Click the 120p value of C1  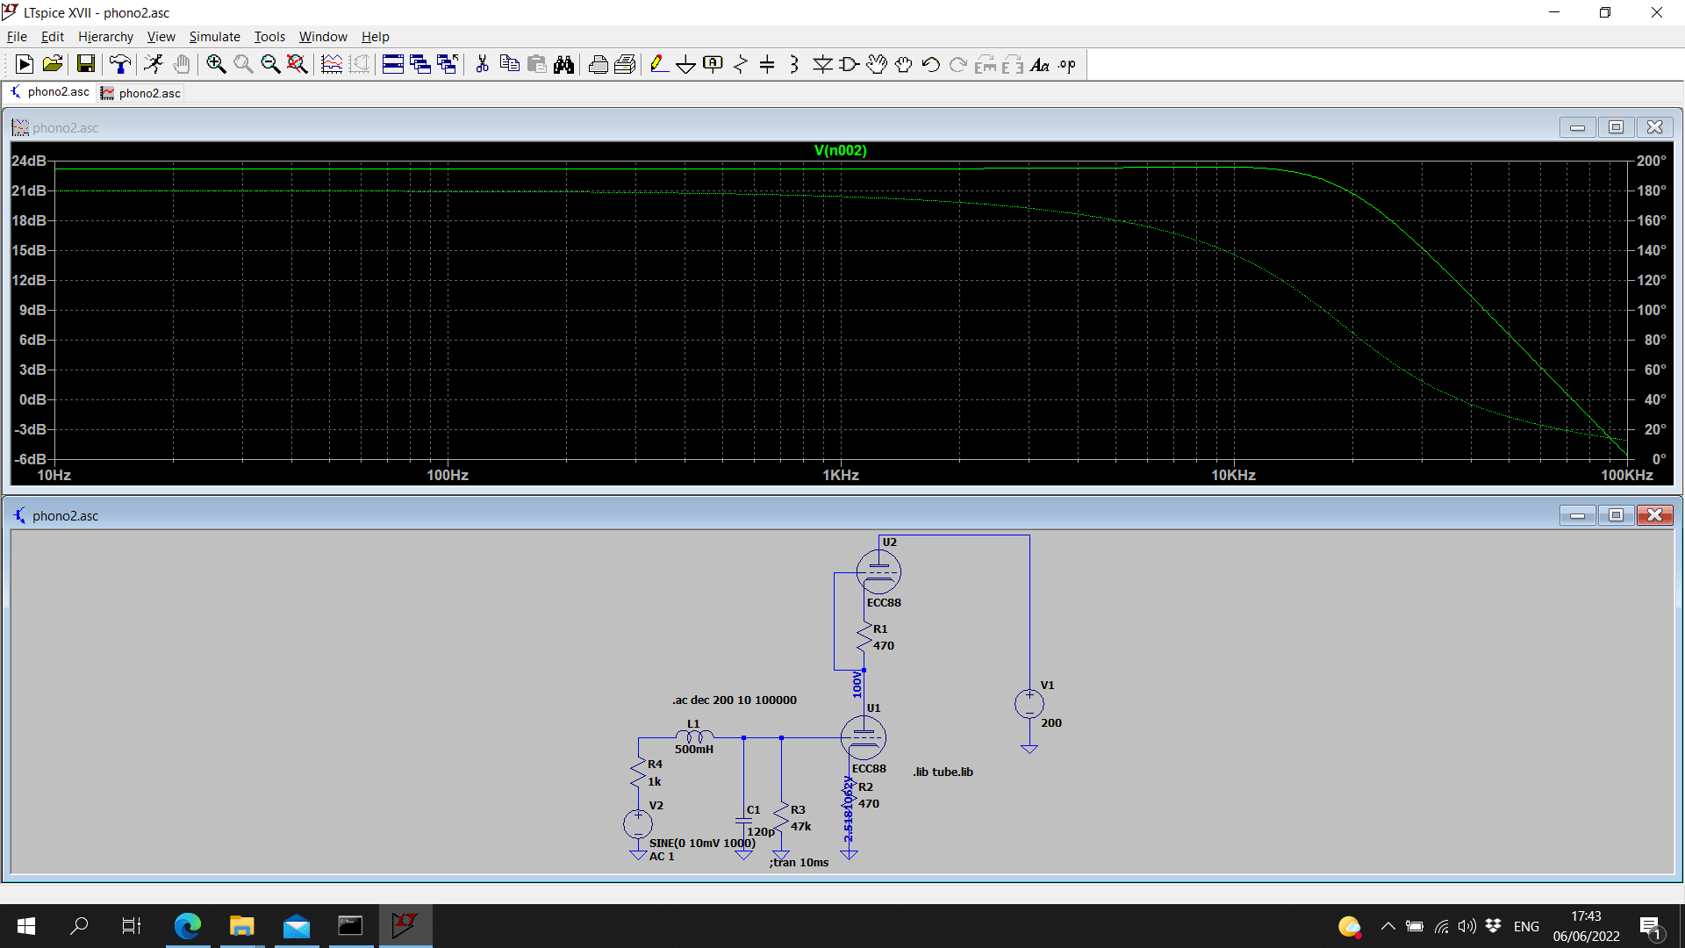click(760, 831)
